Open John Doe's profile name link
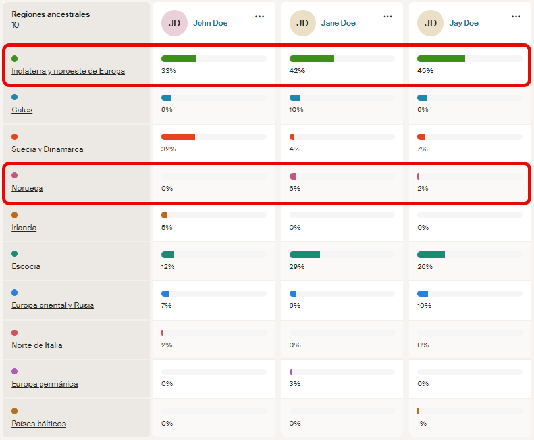This screenshot has width=534, height=440. pyautogui.click(x=210, y=23)
